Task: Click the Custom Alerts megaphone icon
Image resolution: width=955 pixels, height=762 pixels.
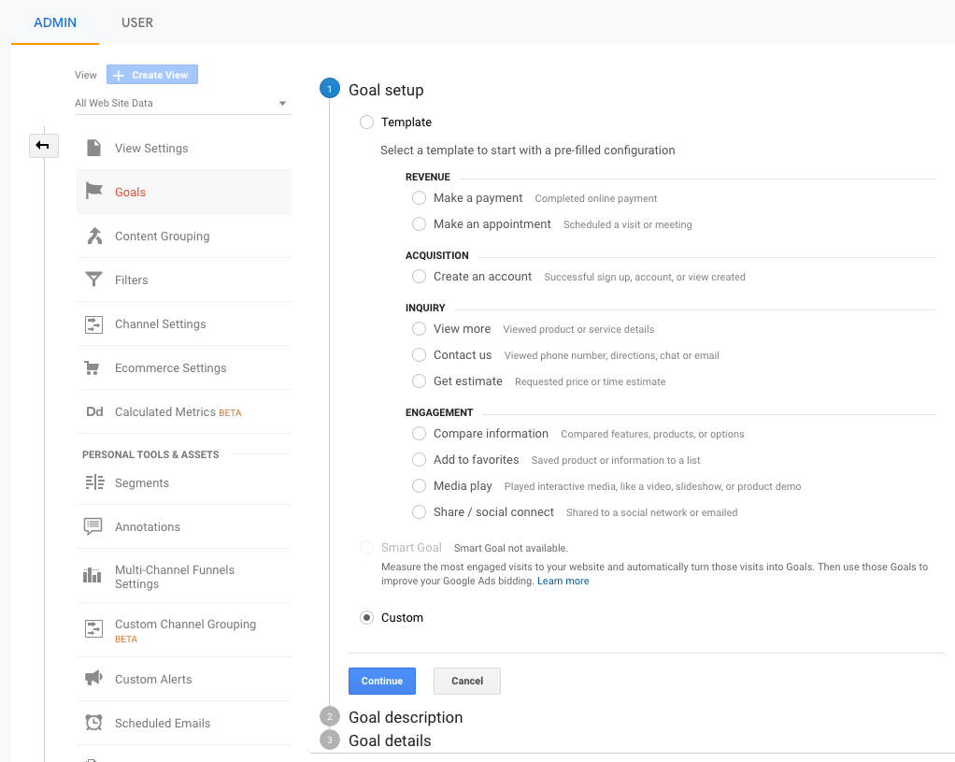Action: [93, 678]
